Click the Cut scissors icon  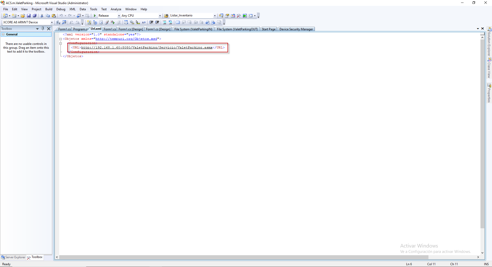click(42, 16)
